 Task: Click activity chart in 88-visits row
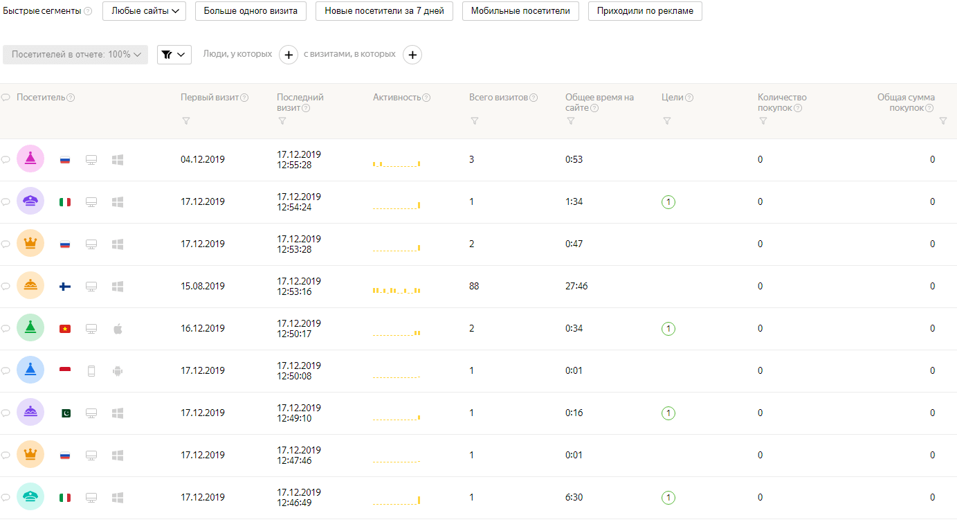coord(397,290)
